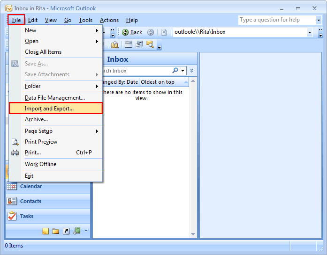Click the 0 Items status bar text
The height and width of the screenshot is (255, 327).
(x=14, y=246)
